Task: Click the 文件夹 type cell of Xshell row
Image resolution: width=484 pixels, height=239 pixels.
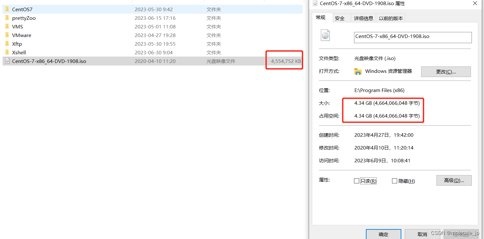Action: [214, 52]
